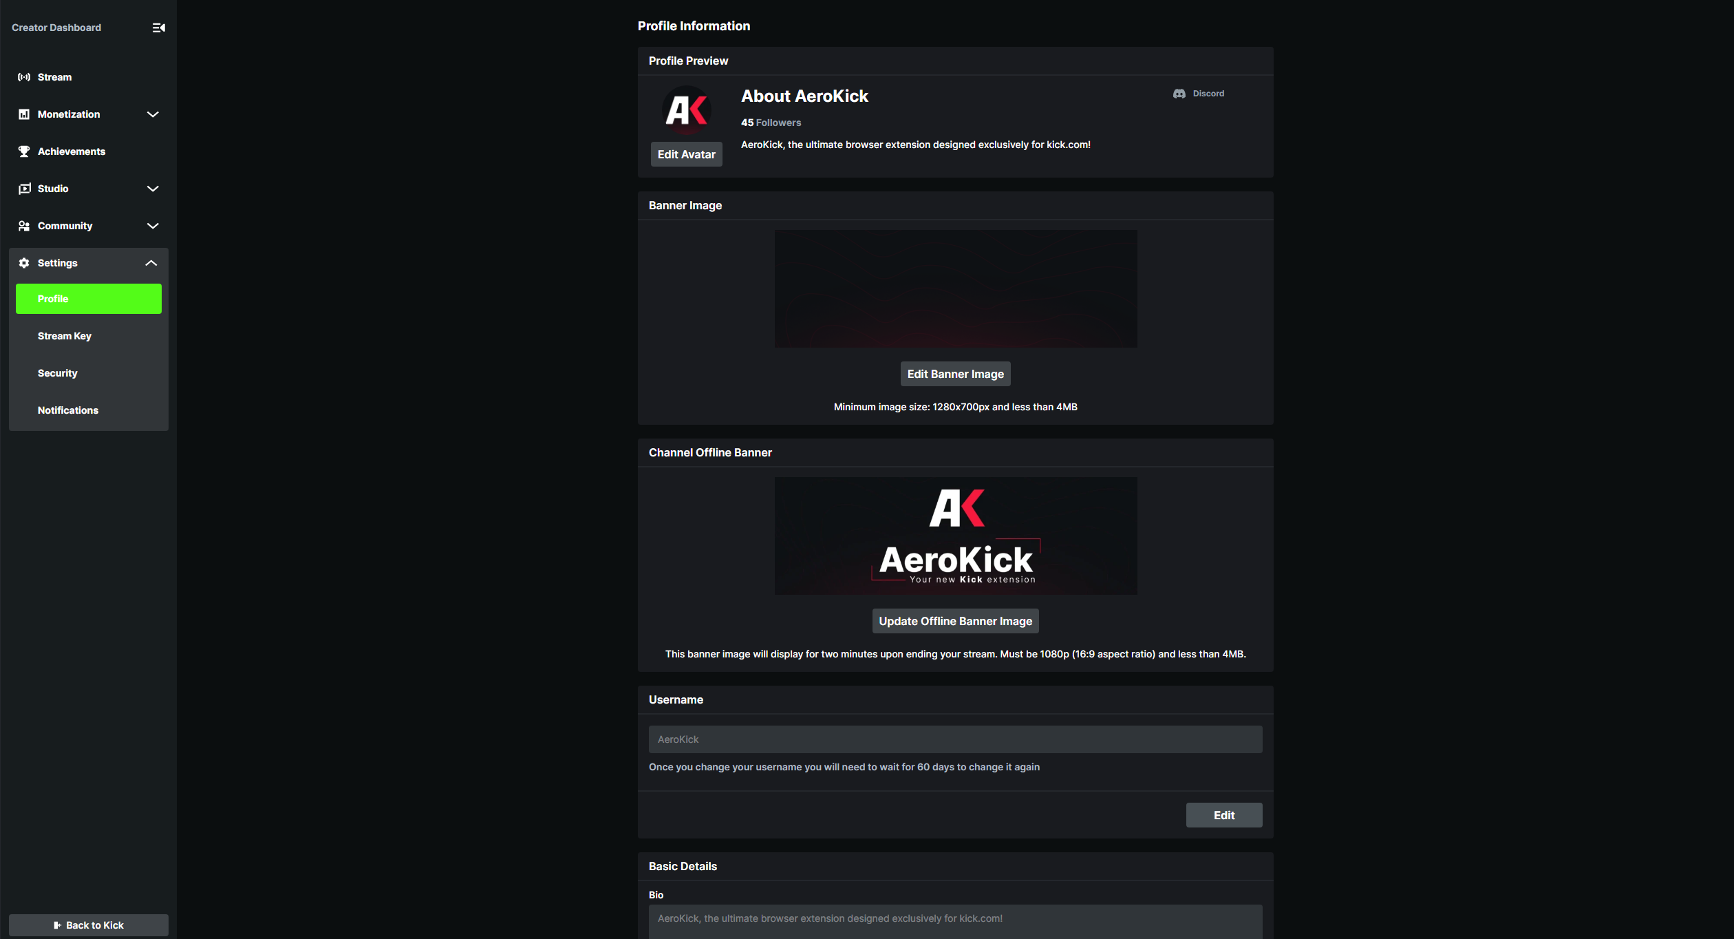Select the Profile settings tab
This screenshot has height=939, width=1734.
pos(89,299)
